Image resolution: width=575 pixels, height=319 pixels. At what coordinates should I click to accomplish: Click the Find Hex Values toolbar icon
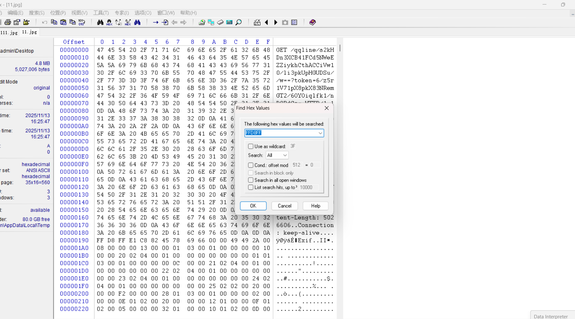(109, 22)
